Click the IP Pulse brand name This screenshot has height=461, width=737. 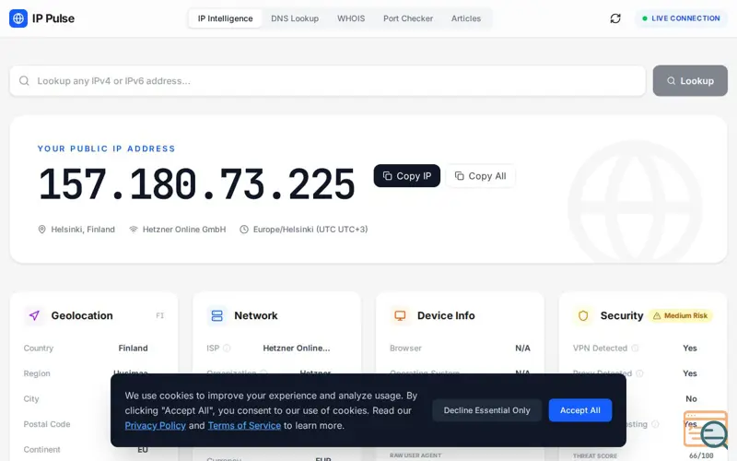click(53, 18)
